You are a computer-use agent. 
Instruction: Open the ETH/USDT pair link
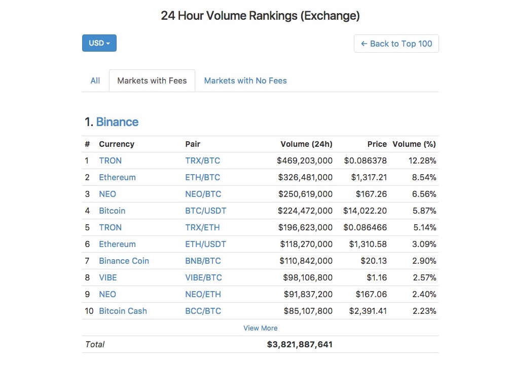tap(206, 245)
